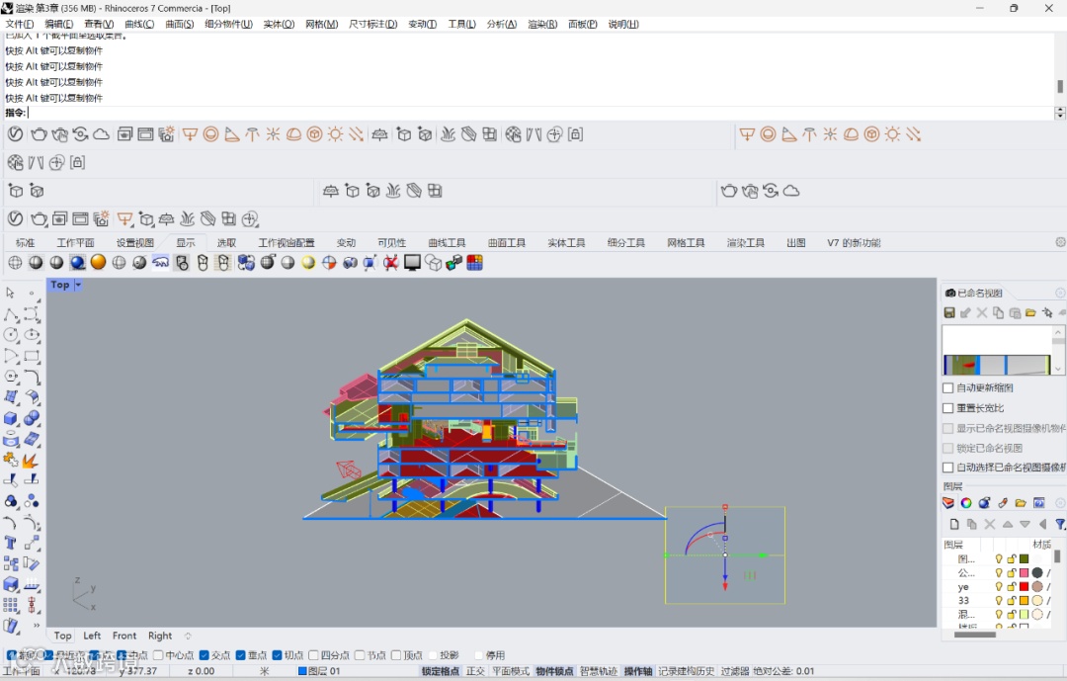Save named view with the disk icon
Viewport: 1067px width, 681px height.
[949, 312]
